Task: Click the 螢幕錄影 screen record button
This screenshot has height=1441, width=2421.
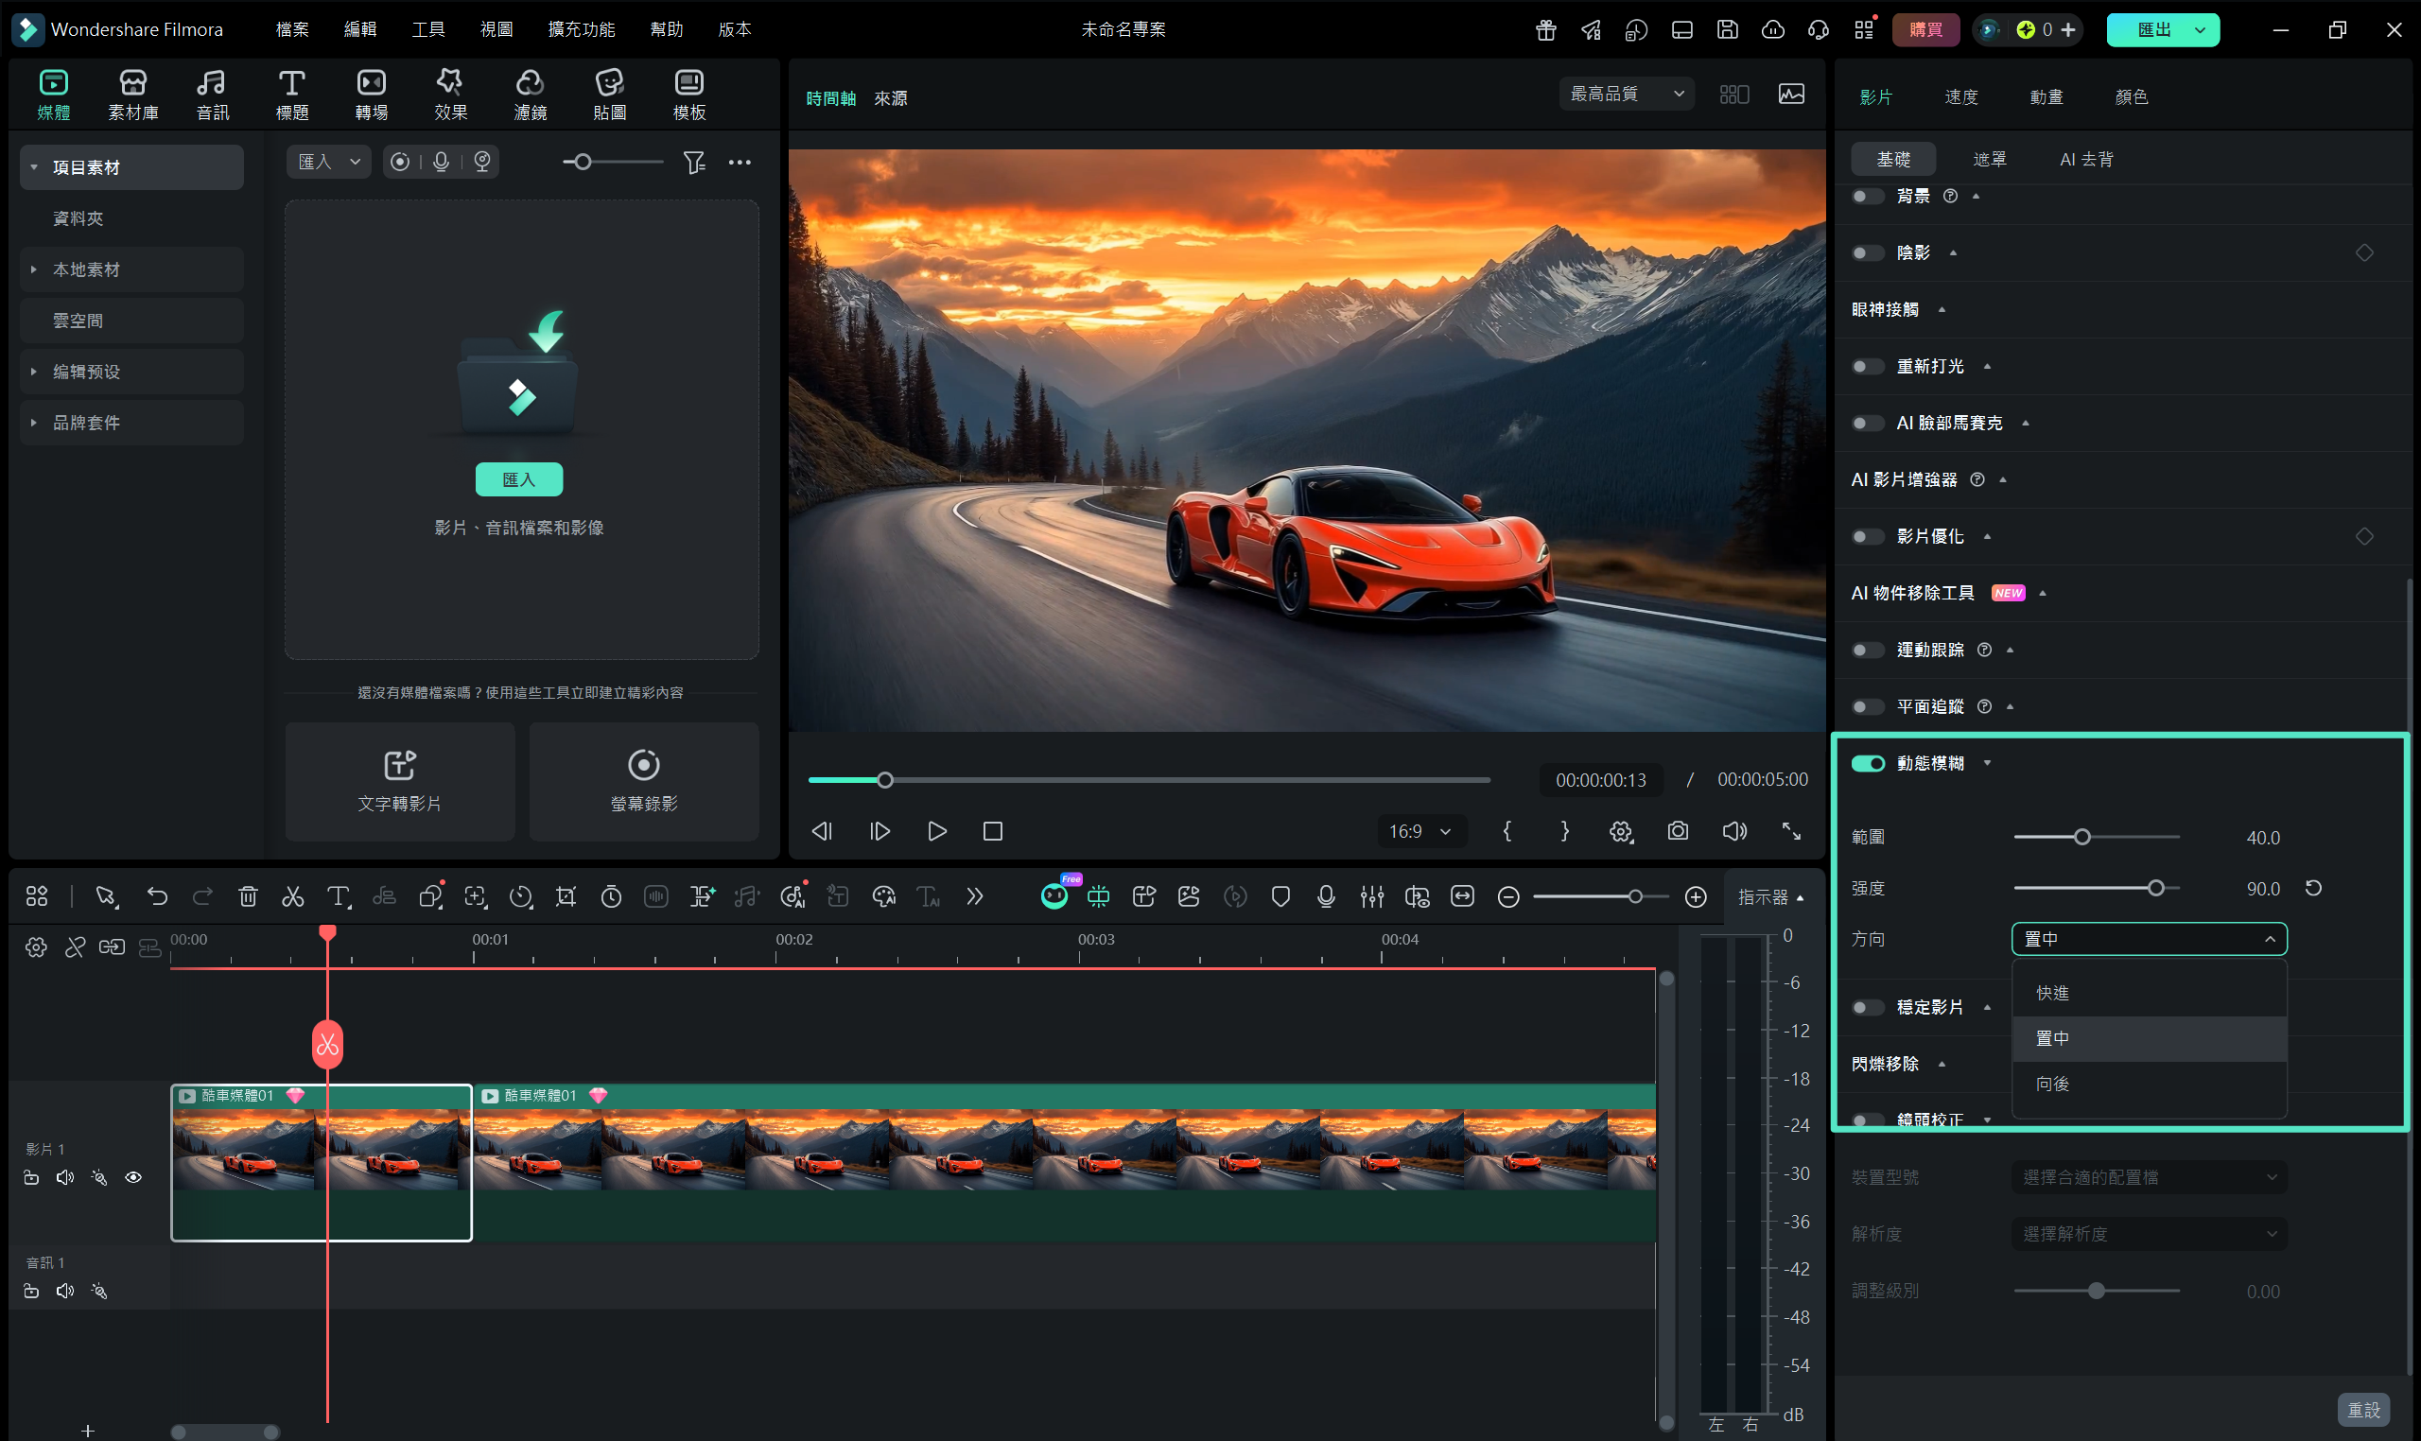Action: pos(644,781)
